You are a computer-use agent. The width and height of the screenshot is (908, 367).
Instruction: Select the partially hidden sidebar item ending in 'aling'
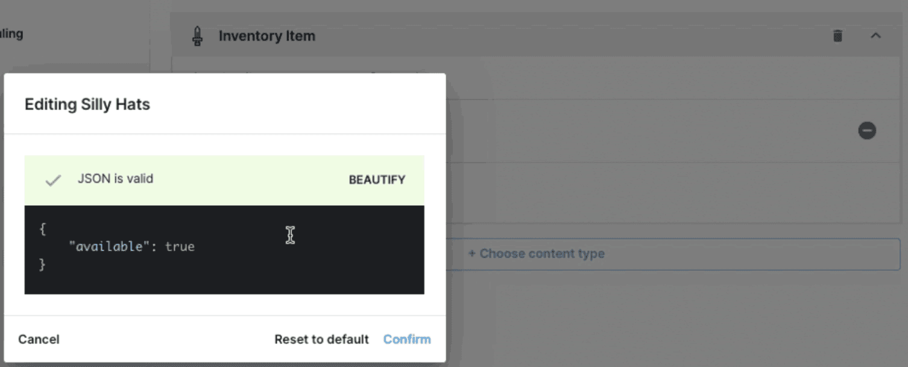pos(11,34)
